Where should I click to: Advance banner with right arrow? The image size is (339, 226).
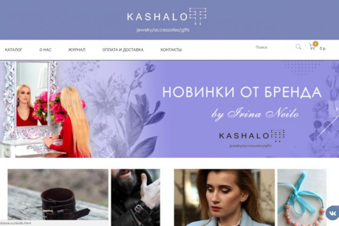click(x=337, y=109)
